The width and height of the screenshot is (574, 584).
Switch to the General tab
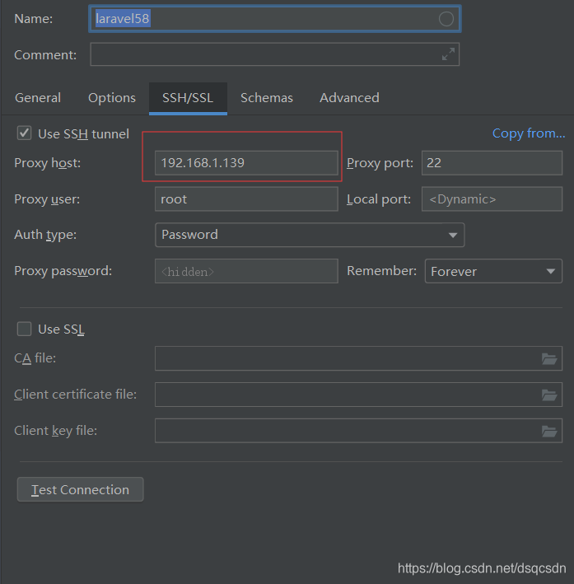click(x=38, y=97)
